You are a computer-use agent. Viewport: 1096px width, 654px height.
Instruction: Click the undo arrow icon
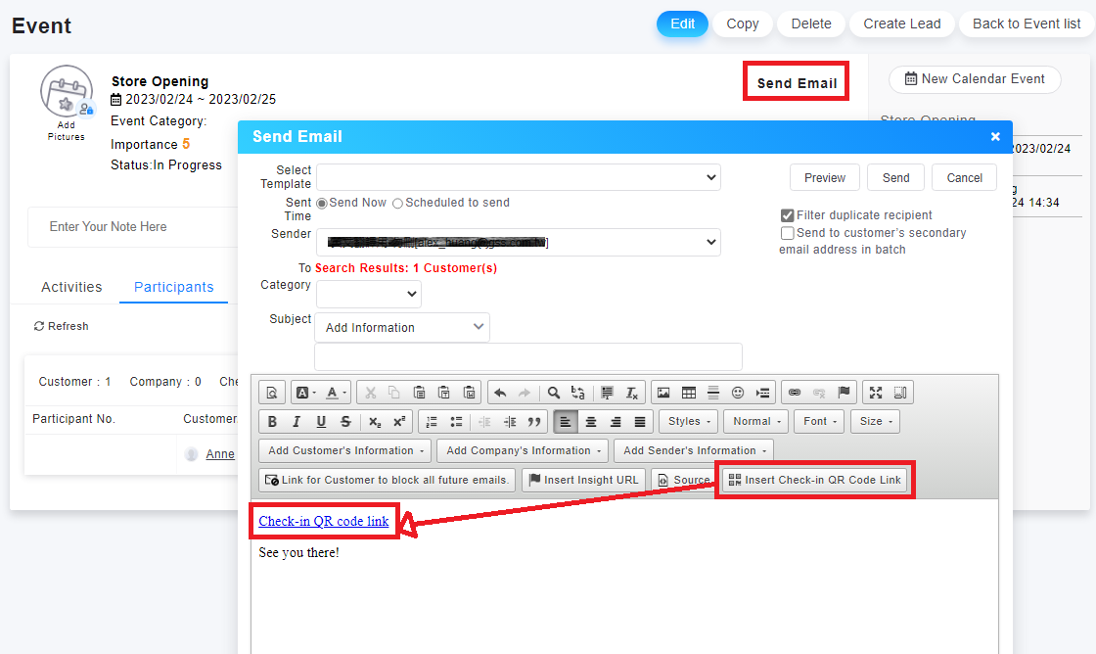click(500, 393)
